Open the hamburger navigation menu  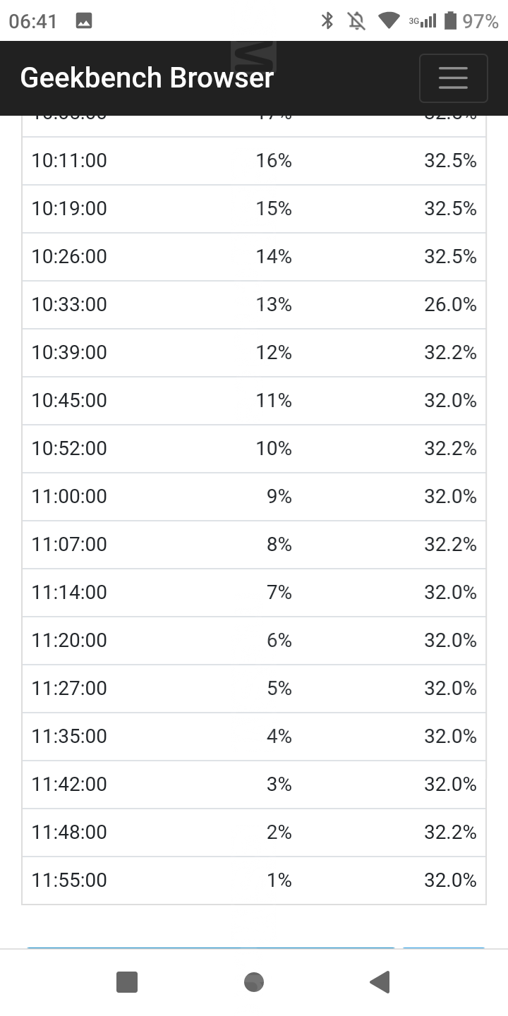click(x=453, y=78)
